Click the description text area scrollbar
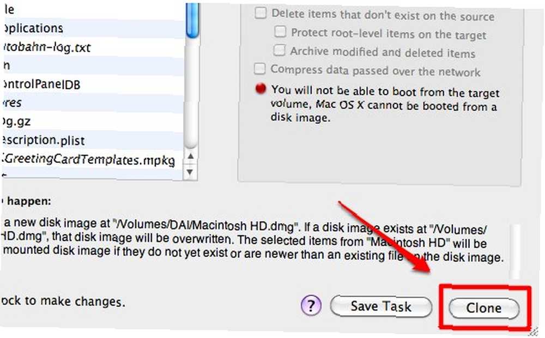The image size is (545, 338). point(515,251)
